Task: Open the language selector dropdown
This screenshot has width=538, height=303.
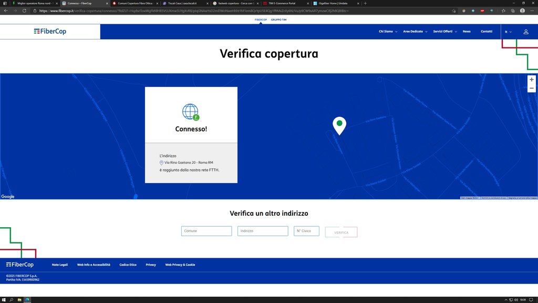Action: pos(508,32)
